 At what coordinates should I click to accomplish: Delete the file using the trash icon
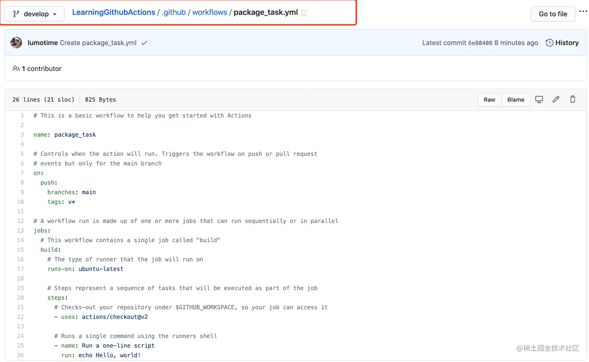[573, 99]
